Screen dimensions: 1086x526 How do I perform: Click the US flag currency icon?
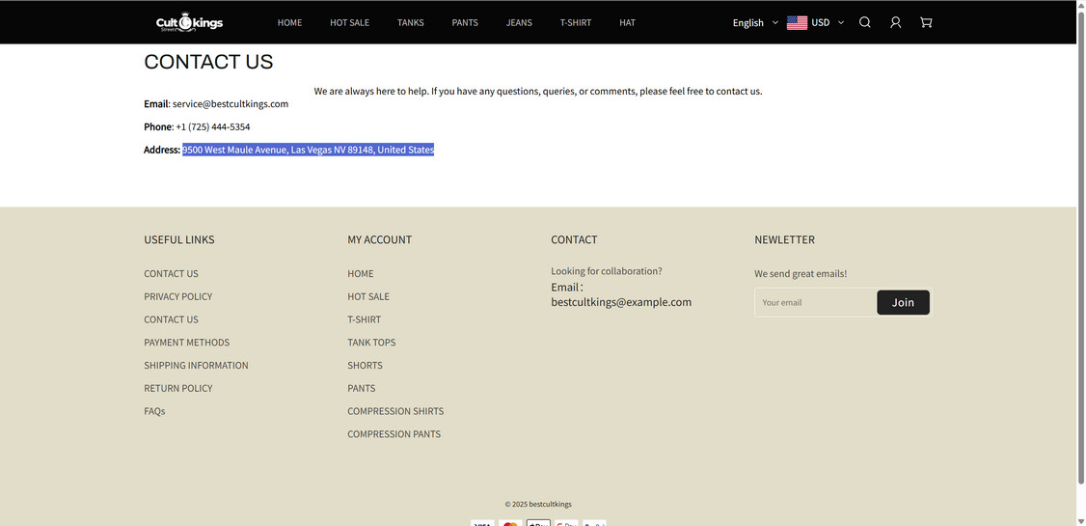797,22
